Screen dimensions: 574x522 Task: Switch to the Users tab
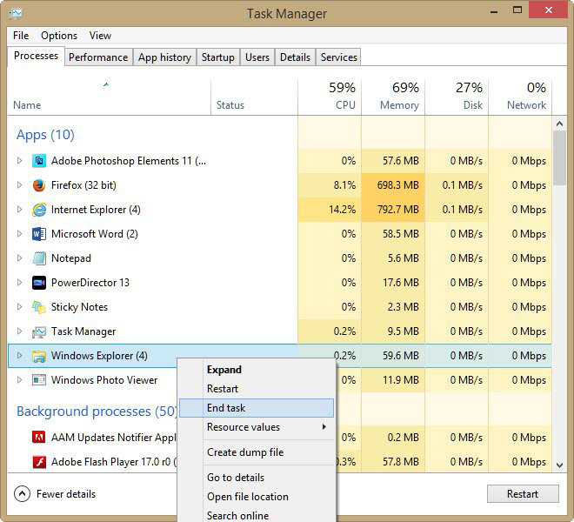coord(257,57)
